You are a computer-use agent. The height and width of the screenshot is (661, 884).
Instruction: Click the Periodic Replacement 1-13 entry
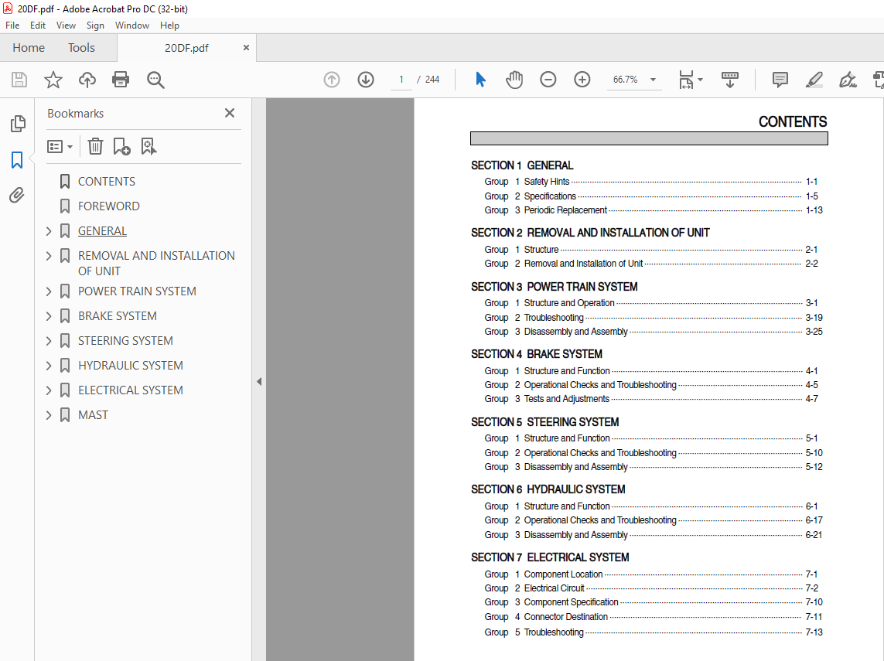tap(654, 210)
